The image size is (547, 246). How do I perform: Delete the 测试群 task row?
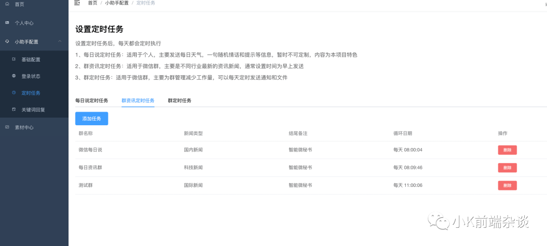(x=507, y=185)
